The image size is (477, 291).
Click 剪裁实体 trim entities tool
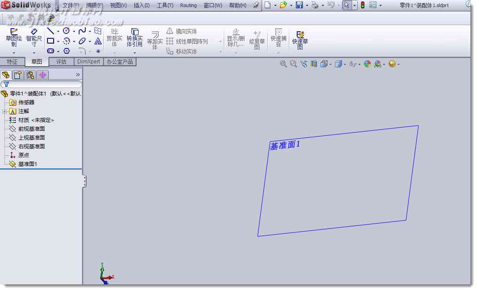[114, 38]
